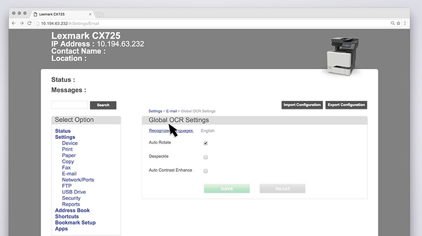Uncheck the Auto Rotate checkbox
Screen dimensions: 422x236
[x=206, y=143]
